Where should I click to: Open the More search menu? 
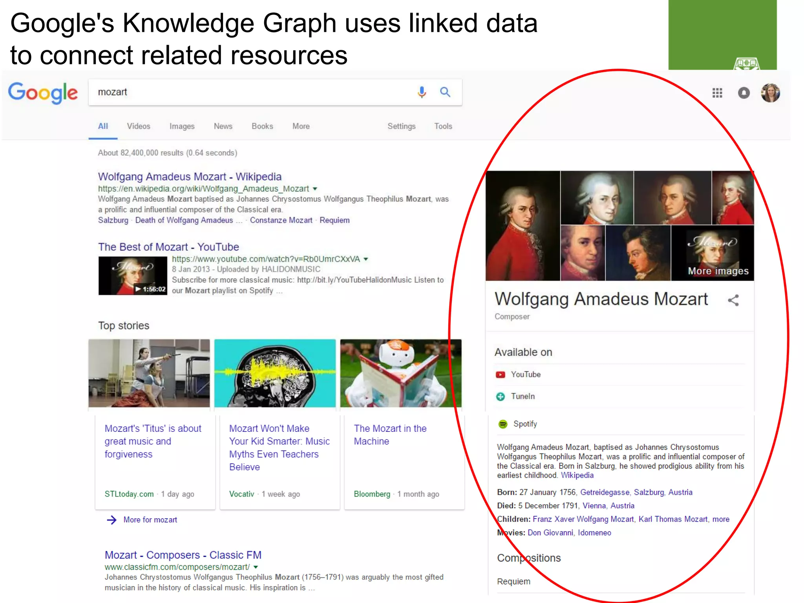[301, 126]
